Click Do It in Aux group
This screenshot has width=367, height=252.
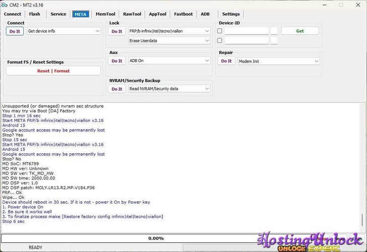click(117, 61)
